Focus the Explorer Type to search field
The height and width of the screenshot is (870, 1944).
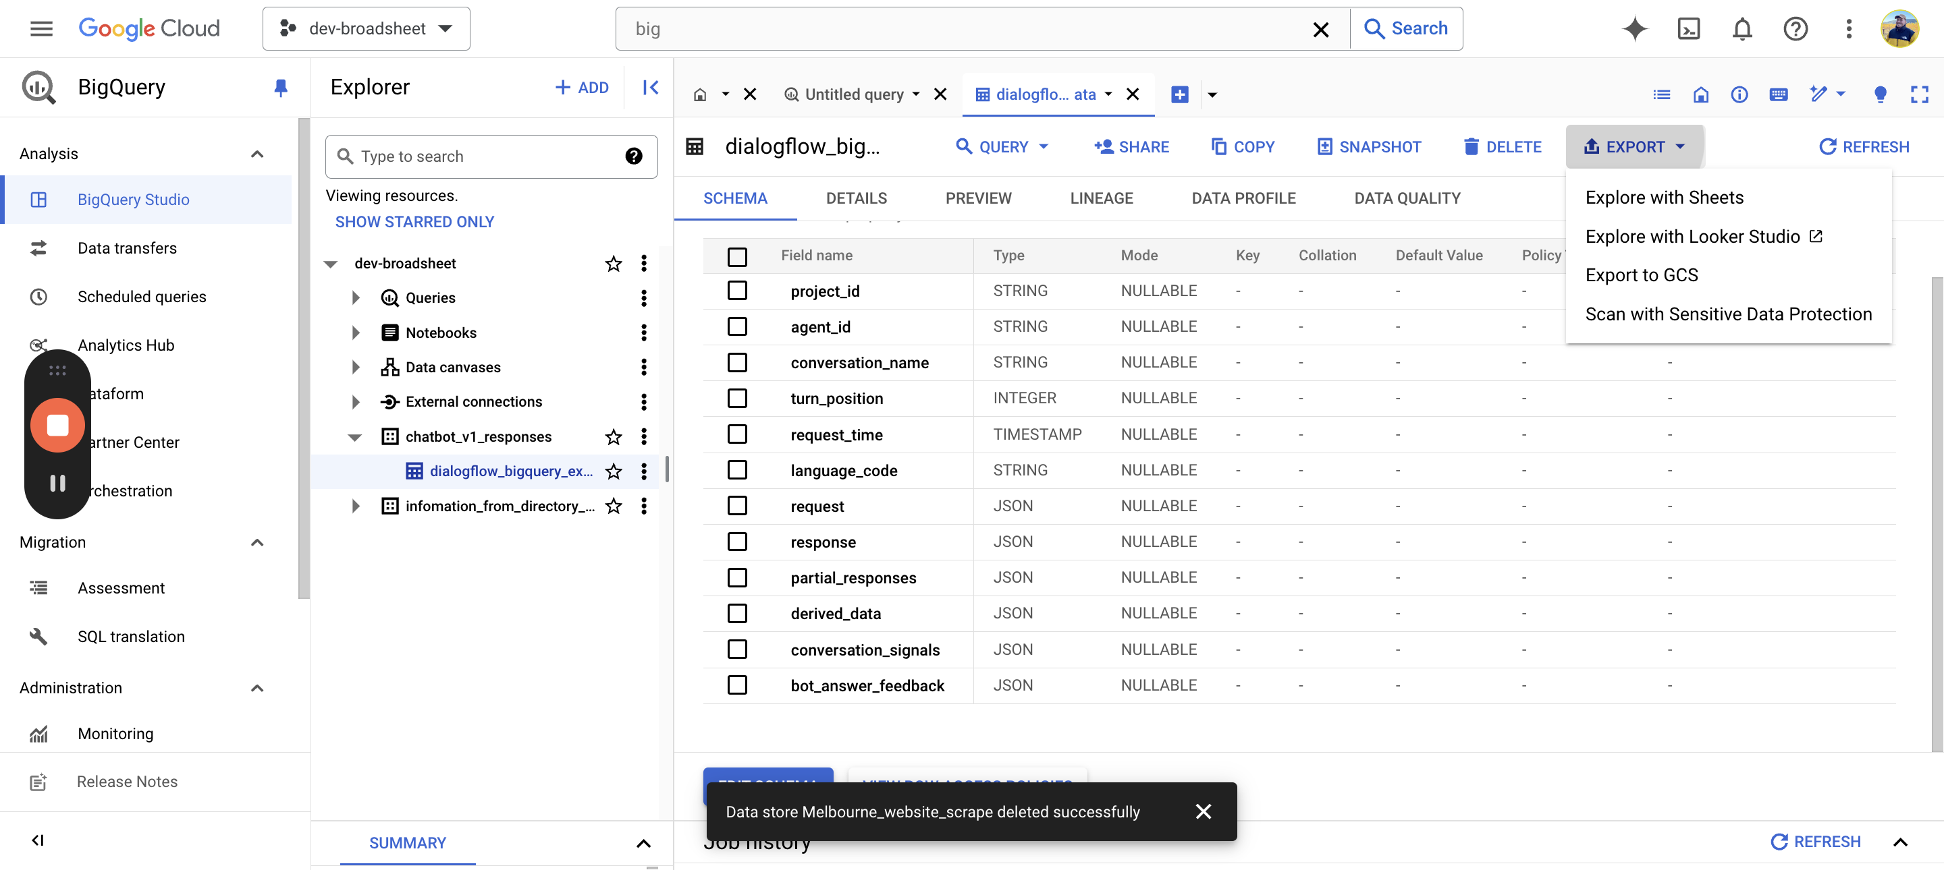491,156
